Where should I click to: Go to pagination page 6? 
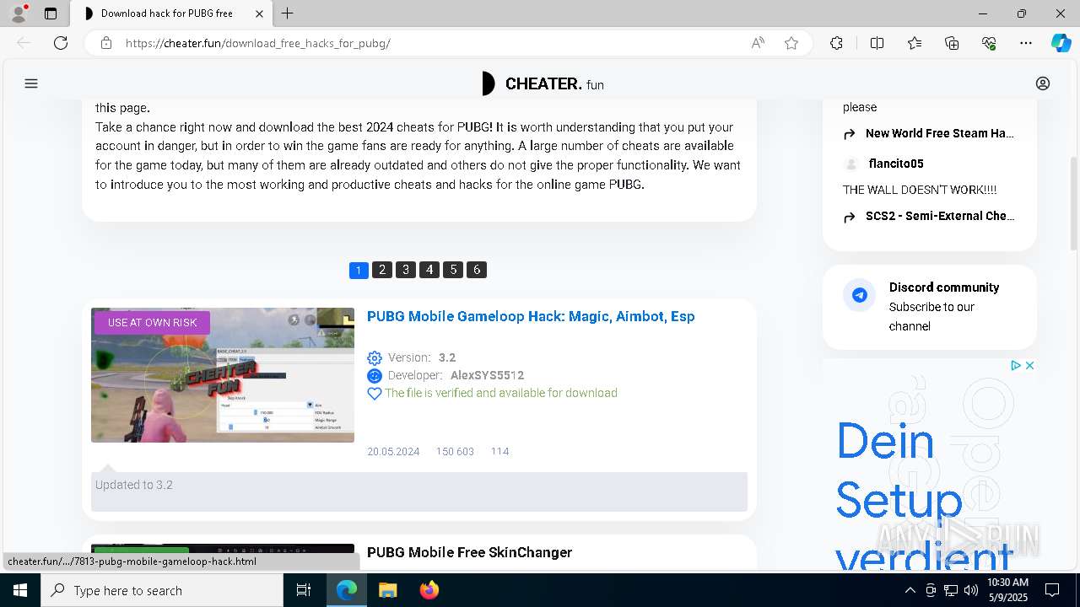[477, 270]
